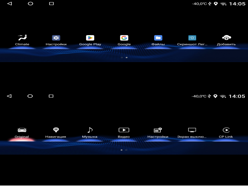Launch Скриншот Лег... screenshot app
The height and width of the screenshot is (186, 248).
[x=192, y=38]
